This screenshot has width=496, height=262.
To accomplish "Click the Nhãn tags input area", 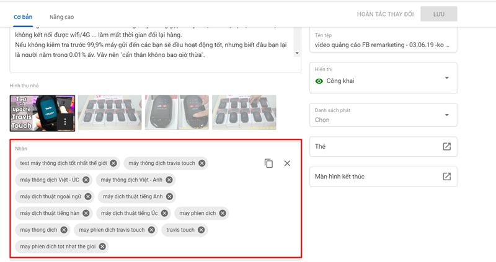I will coord(186,248).
